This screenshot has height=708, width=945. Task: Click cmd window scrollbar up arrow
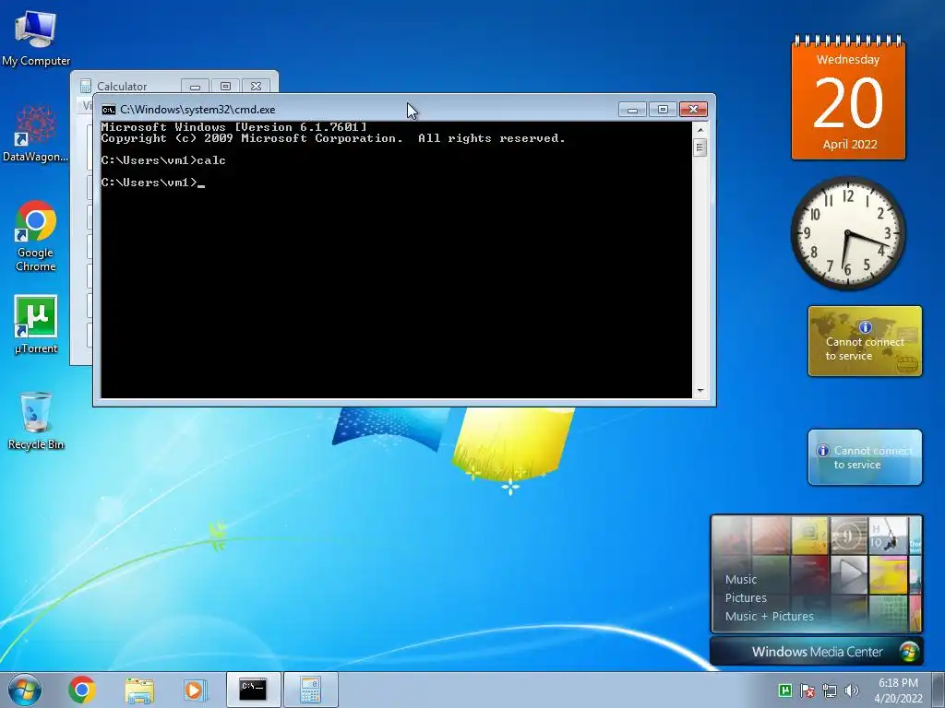click(700, 129)
